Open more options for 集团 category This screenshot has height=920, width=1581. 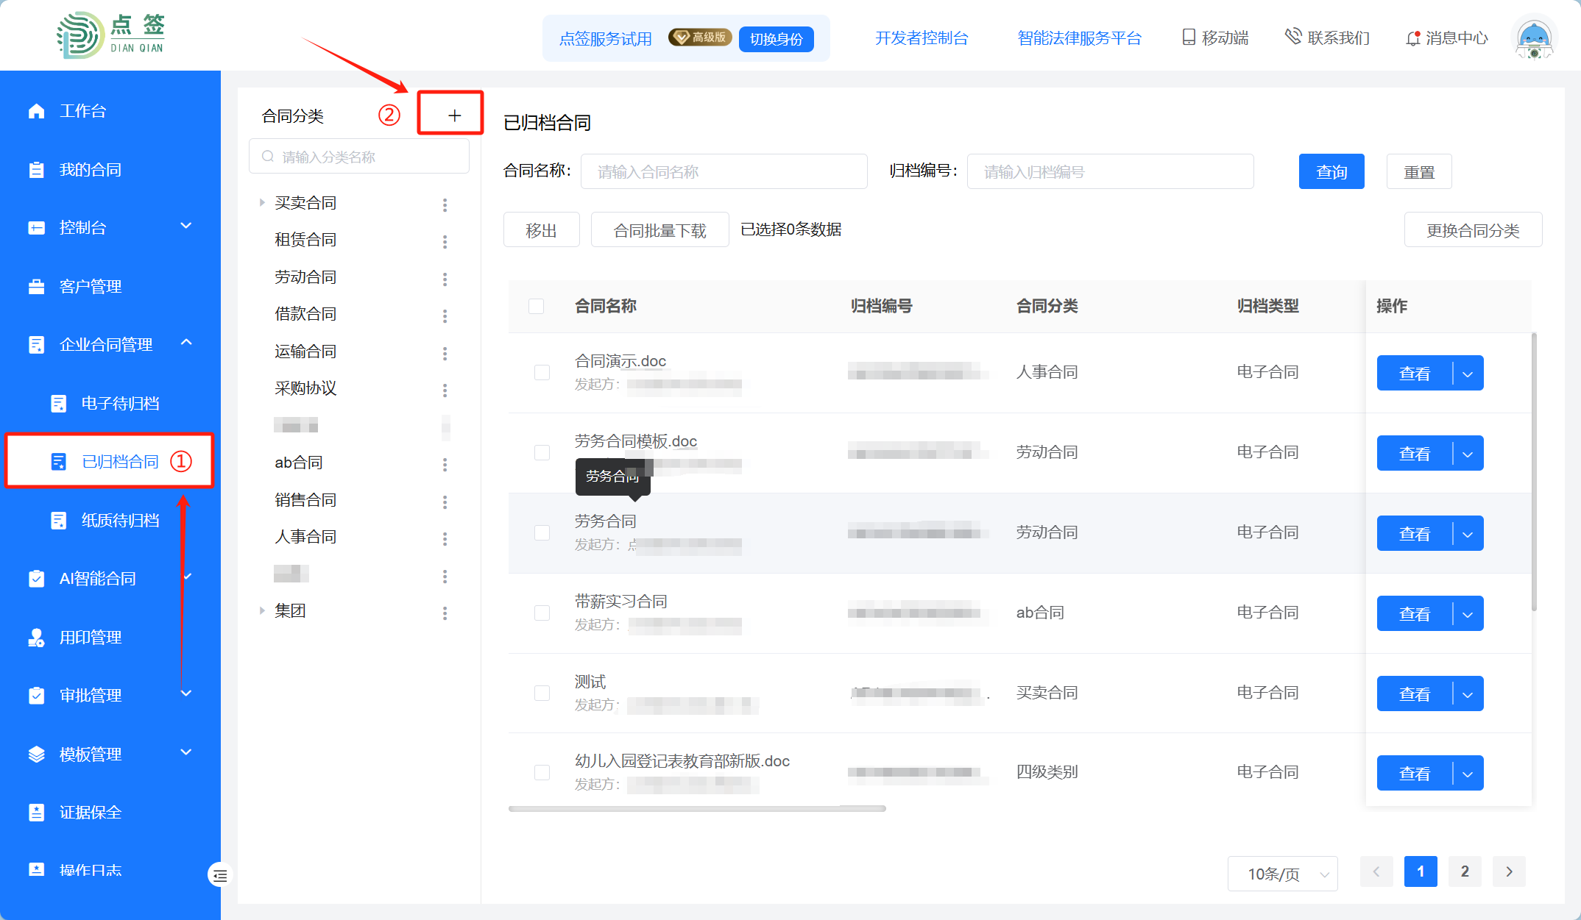pos(445,613)
